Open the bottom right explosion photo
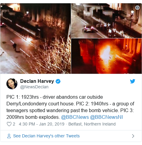 click(106, 56)
